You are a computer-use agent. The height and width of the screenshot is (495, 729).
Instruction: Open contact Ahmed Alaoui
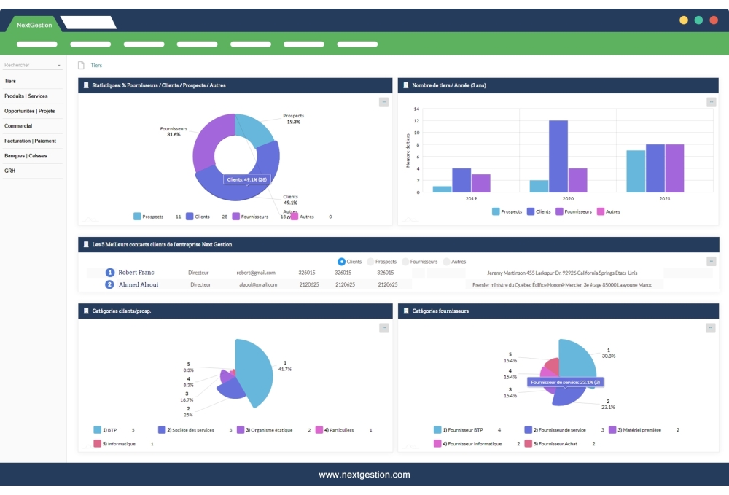(x=139, y=284)
